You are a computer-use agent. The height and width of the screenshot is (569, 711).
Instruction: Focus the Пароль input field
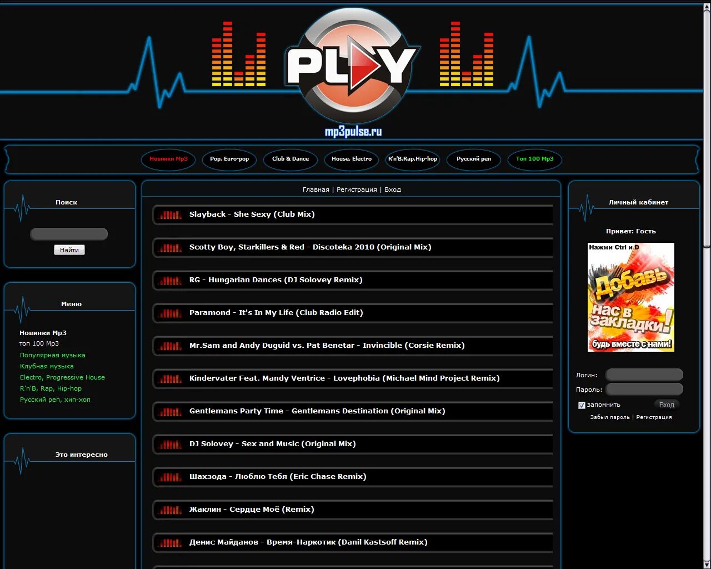(644, 390)
